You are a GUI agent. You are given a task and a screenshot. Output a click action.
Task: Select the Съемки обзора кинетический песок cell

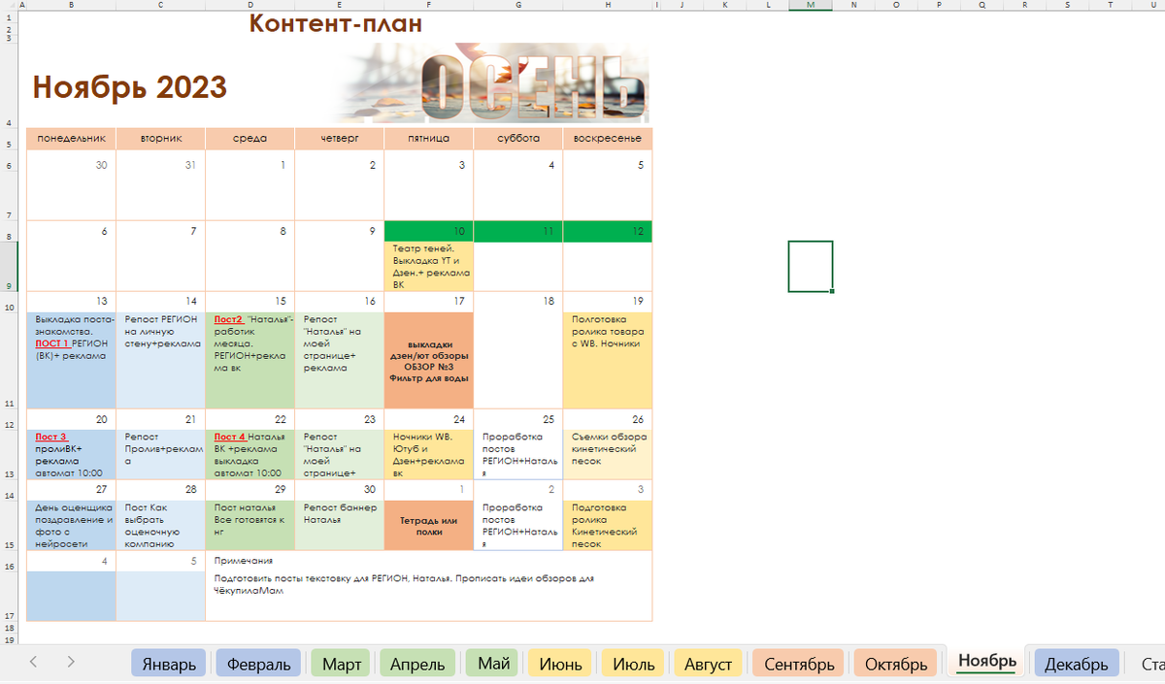click(608, 454)
